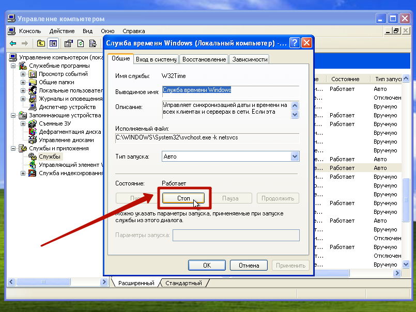This screenshot has width=416, height=312.
Task: Open the Действие menu
Action: pyautogui.click(x=62, y=31)
